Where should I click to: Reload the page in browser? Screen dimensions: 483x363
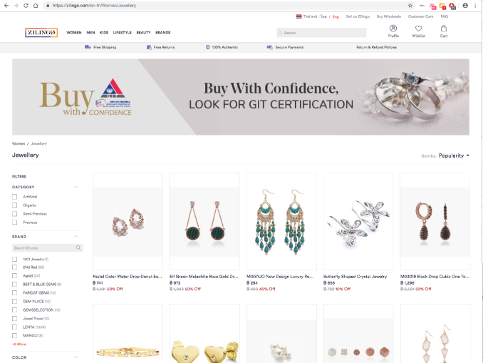[x=26, y=6]
